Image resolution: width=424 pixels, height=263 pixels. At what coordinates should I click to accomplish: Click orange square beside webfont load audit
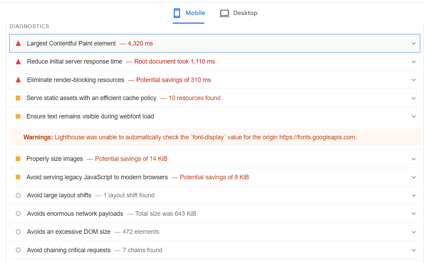18,116
